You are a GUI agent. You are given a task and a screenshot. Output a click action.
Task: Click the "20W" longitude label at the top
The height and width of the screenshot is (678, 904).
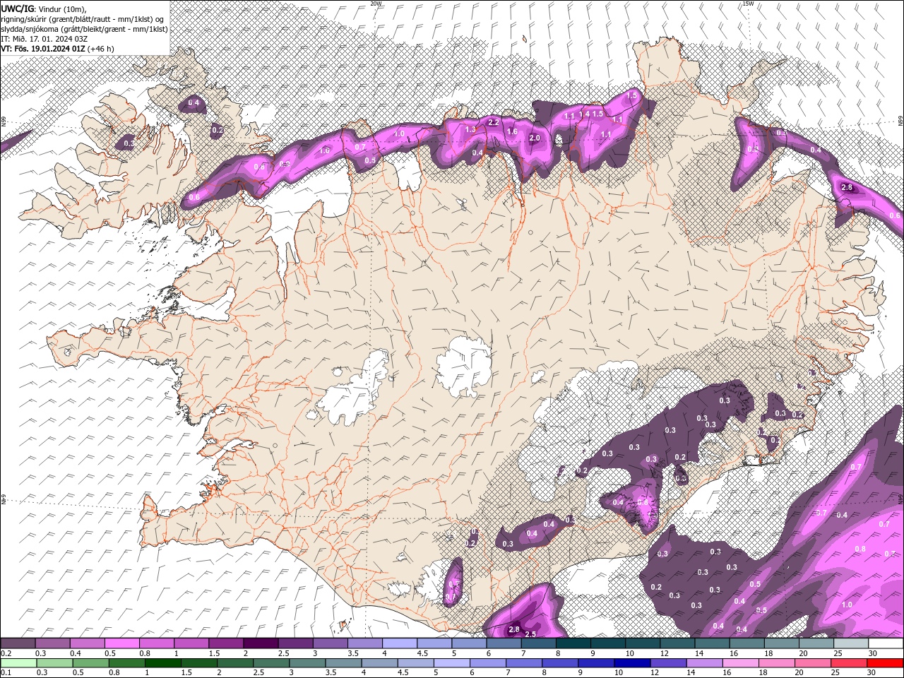[376, 4]
